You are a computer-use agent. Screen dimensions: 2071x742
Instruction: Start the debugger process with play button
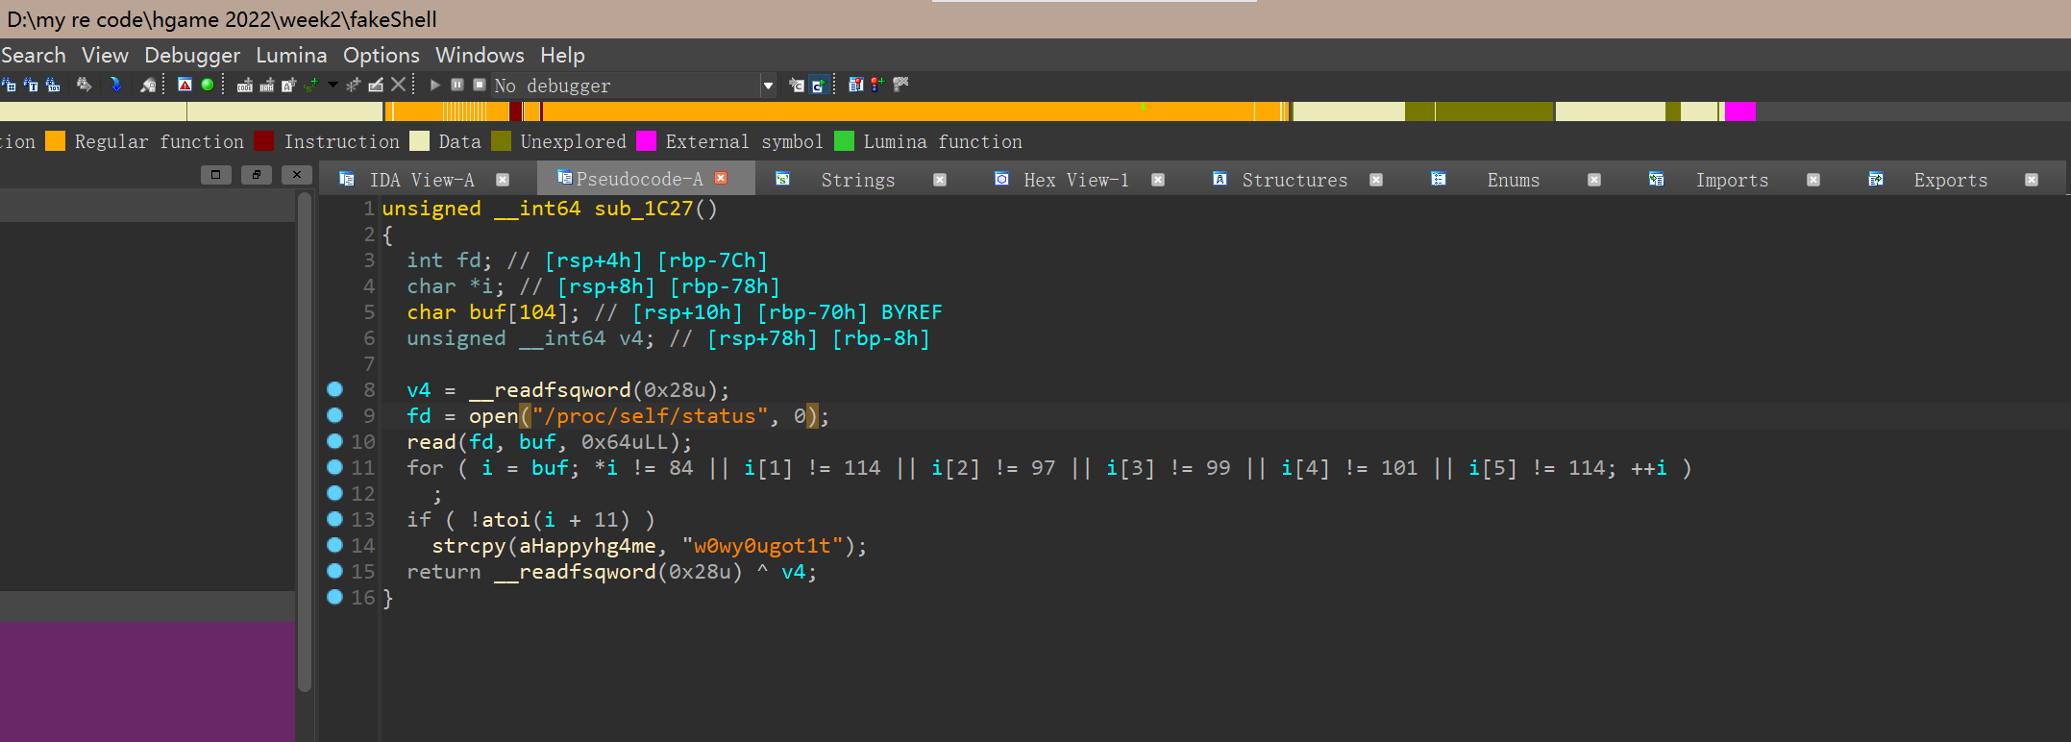pos(434,85)
